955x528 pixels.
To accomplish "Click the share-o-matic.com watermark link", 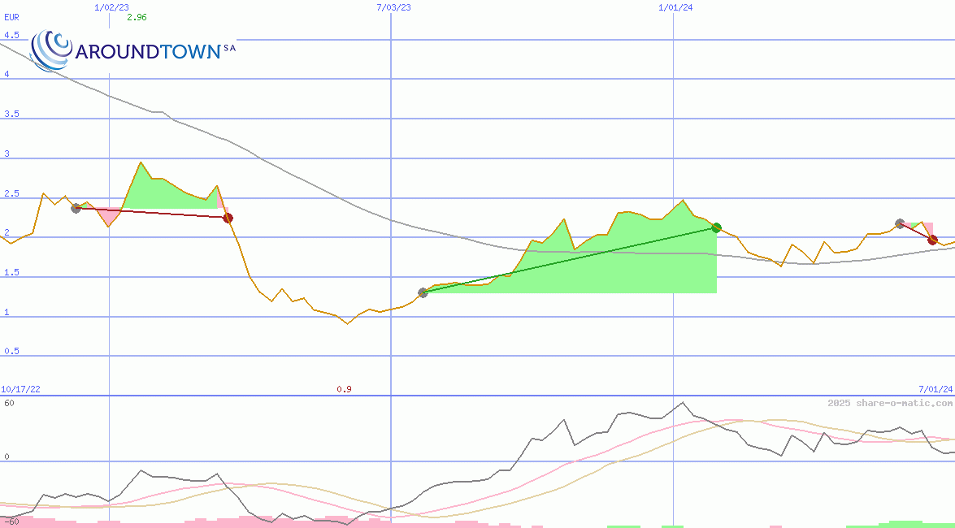I will (890, 403).
